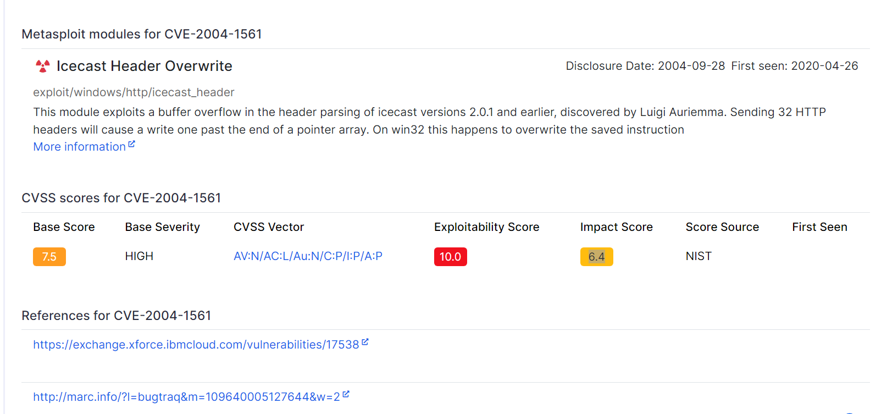Click external-link icon after marc.info URL
Image resolution: width=876 pixels, height=414 pixels.
pyautogui.click(x=346, y=394)
